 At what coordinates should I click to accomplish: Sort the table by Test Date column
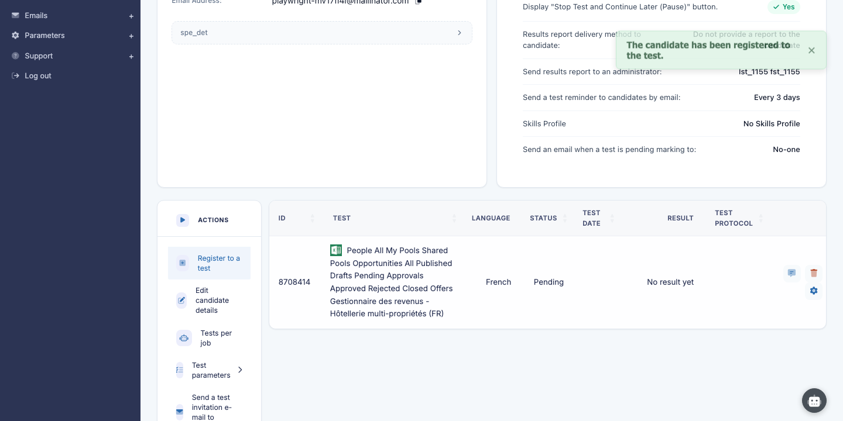click(x=612, y=218)
